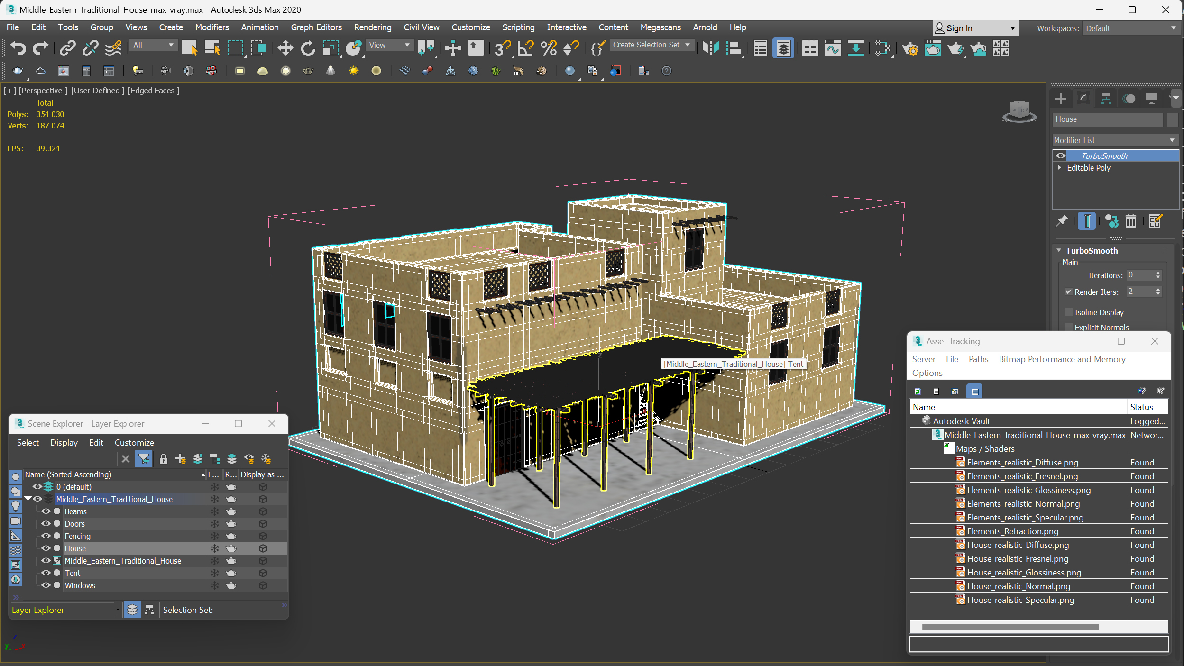Open the Graph Editors menu
1184x666 pixels.
pyautogui.click(x=316, y=27)
